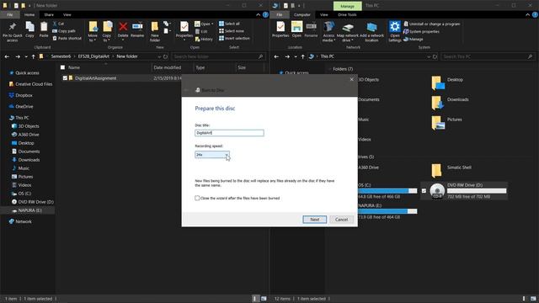This screenshot has height=303, width=539.
Task: Switch to the Share tab
Action: (49, 15)
